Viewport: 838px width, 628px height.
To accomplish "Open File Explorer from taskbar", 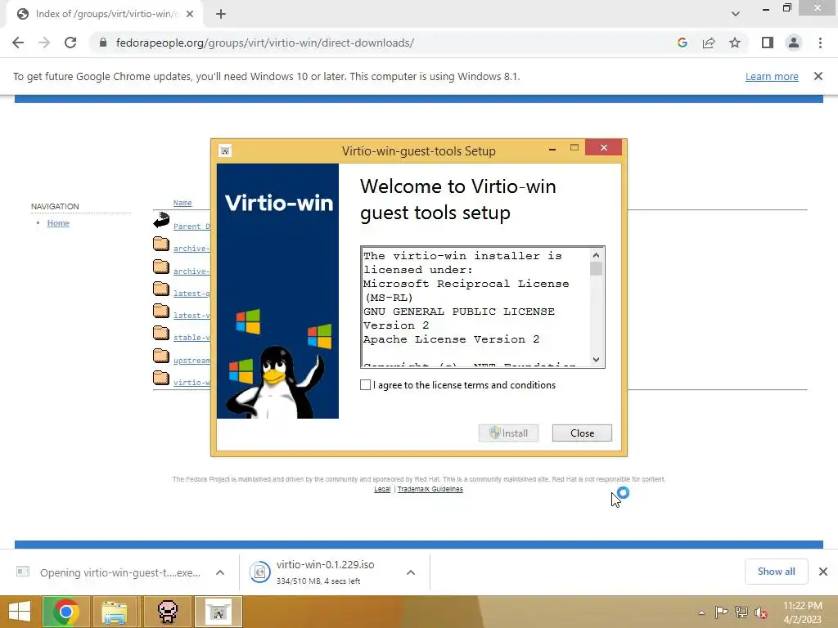I will (115, 612).
